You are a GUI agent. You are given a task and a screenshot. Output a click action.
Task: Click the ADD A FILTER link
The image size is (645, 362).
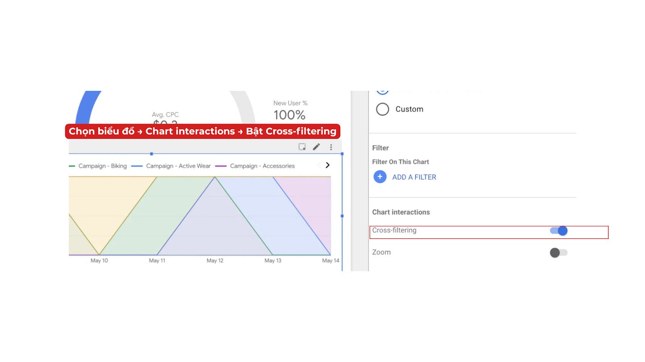click(414, 177)
